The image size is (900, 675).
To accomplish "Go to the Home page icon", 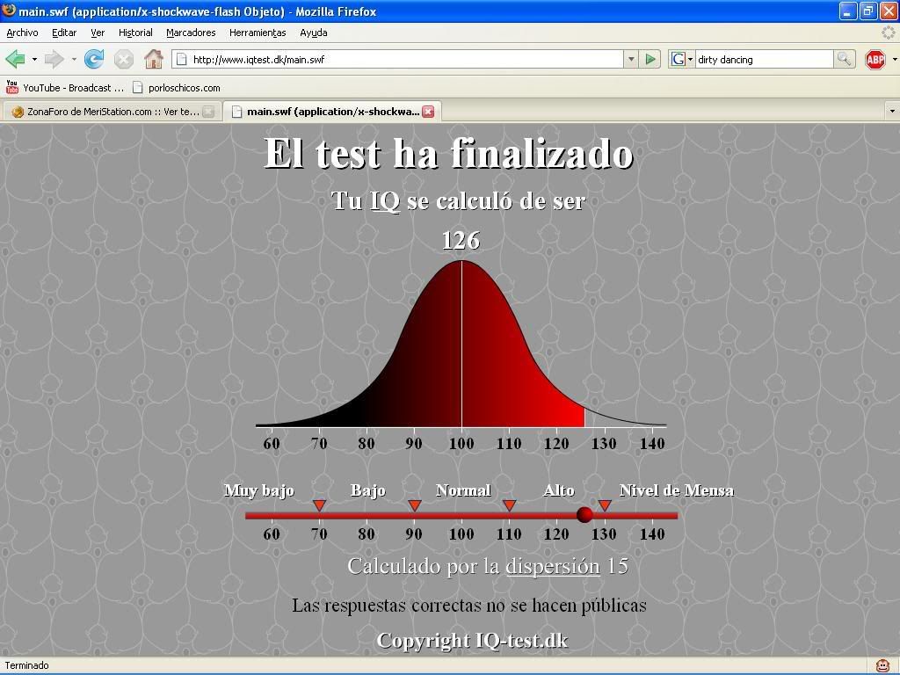I will (153, 59).
